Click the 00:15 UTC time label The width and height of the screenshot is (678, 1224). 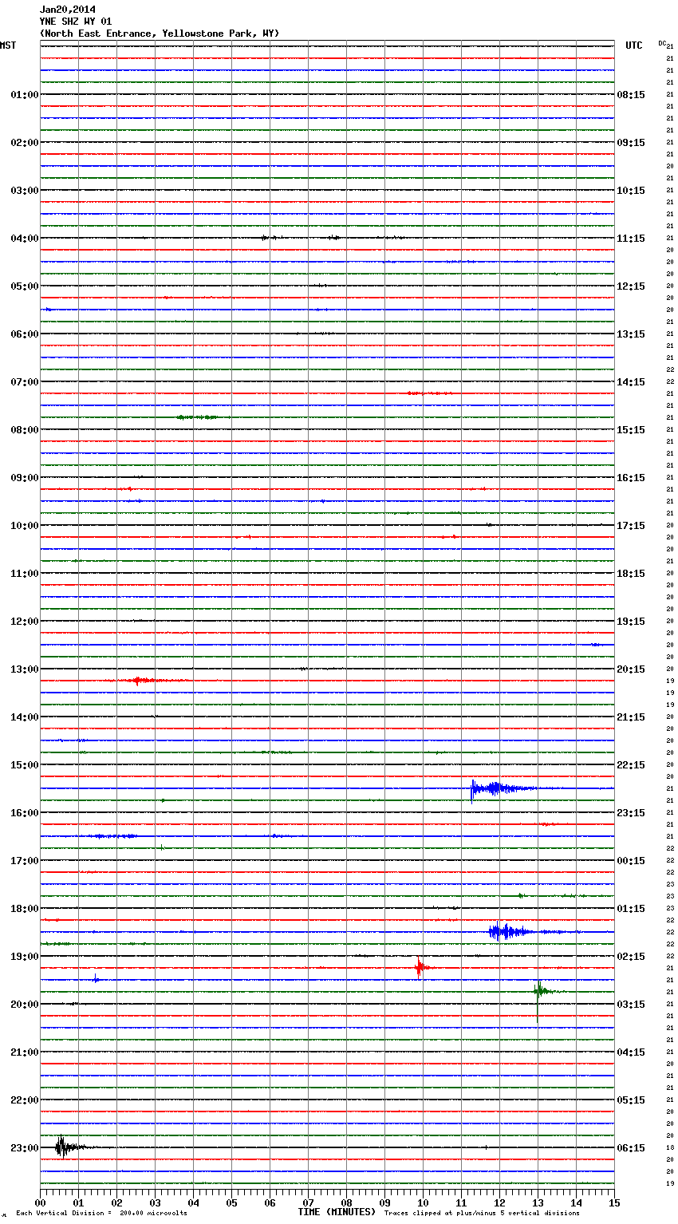coord(631,861)
